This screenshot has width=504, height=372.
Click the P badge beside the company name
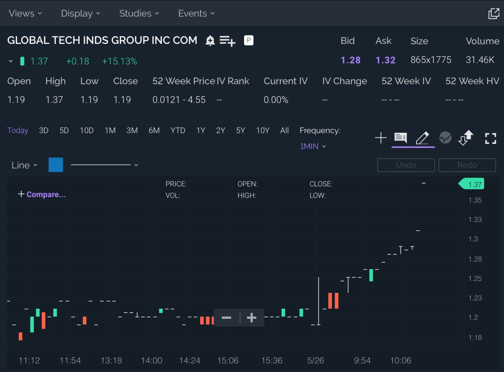pyautogui.click(x=249, y=40)
